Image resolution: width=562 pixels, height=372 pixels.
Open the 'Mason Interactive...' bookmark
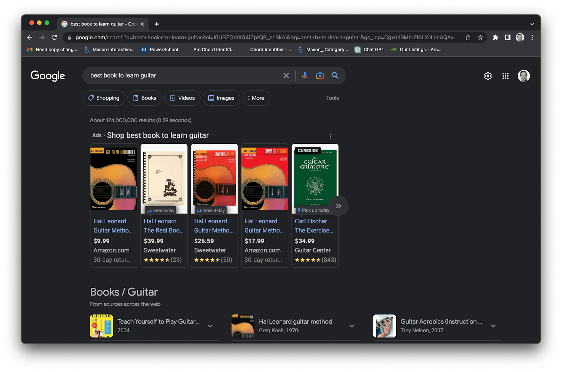click(x=109, y=50)
